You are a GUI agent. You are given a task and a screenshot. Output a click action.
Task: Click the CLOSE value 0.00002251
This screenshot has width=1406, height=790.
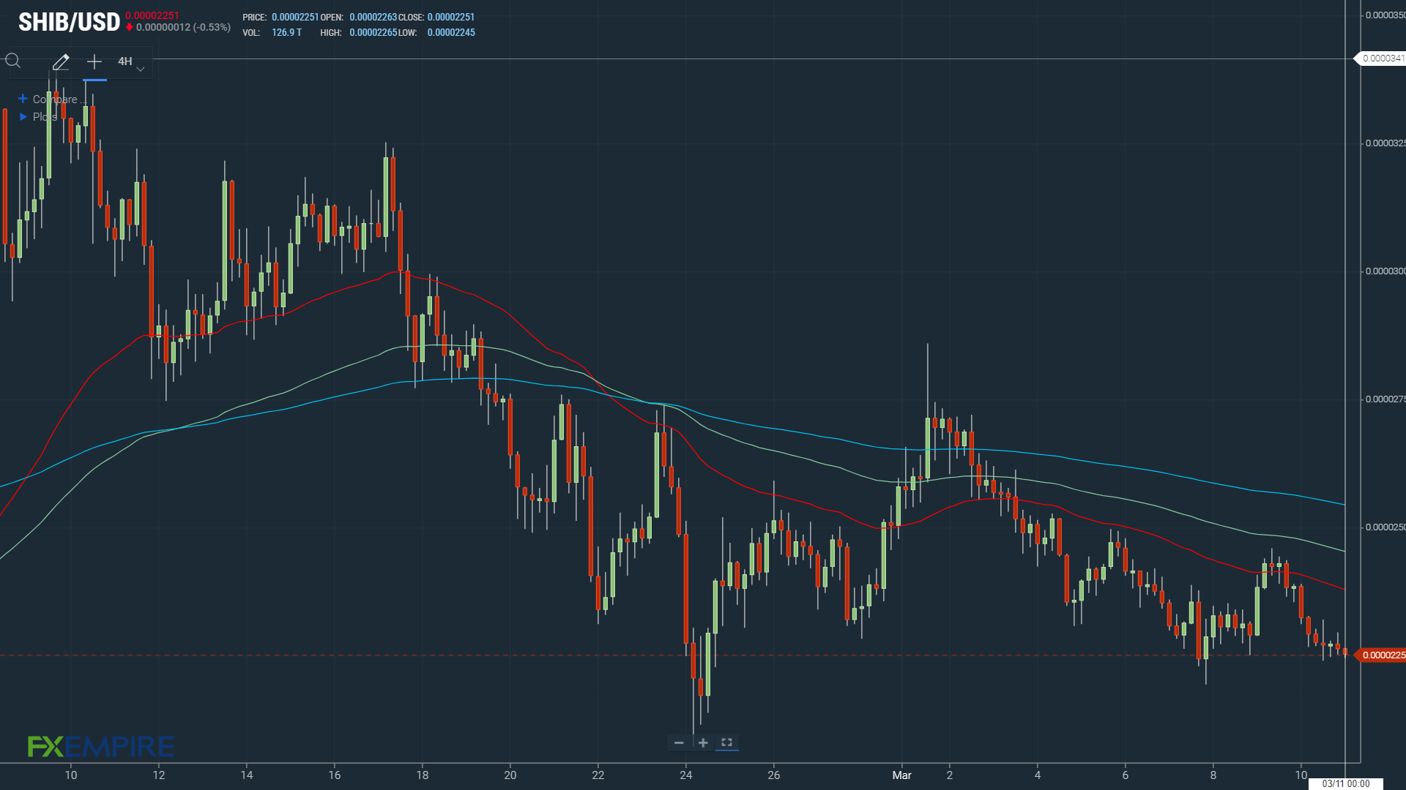tap(451, 17)
